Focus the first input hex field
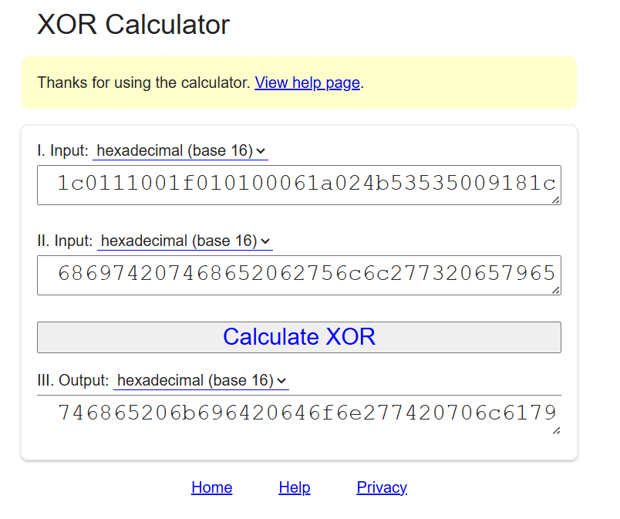620x519 pixels. point(299,185)
